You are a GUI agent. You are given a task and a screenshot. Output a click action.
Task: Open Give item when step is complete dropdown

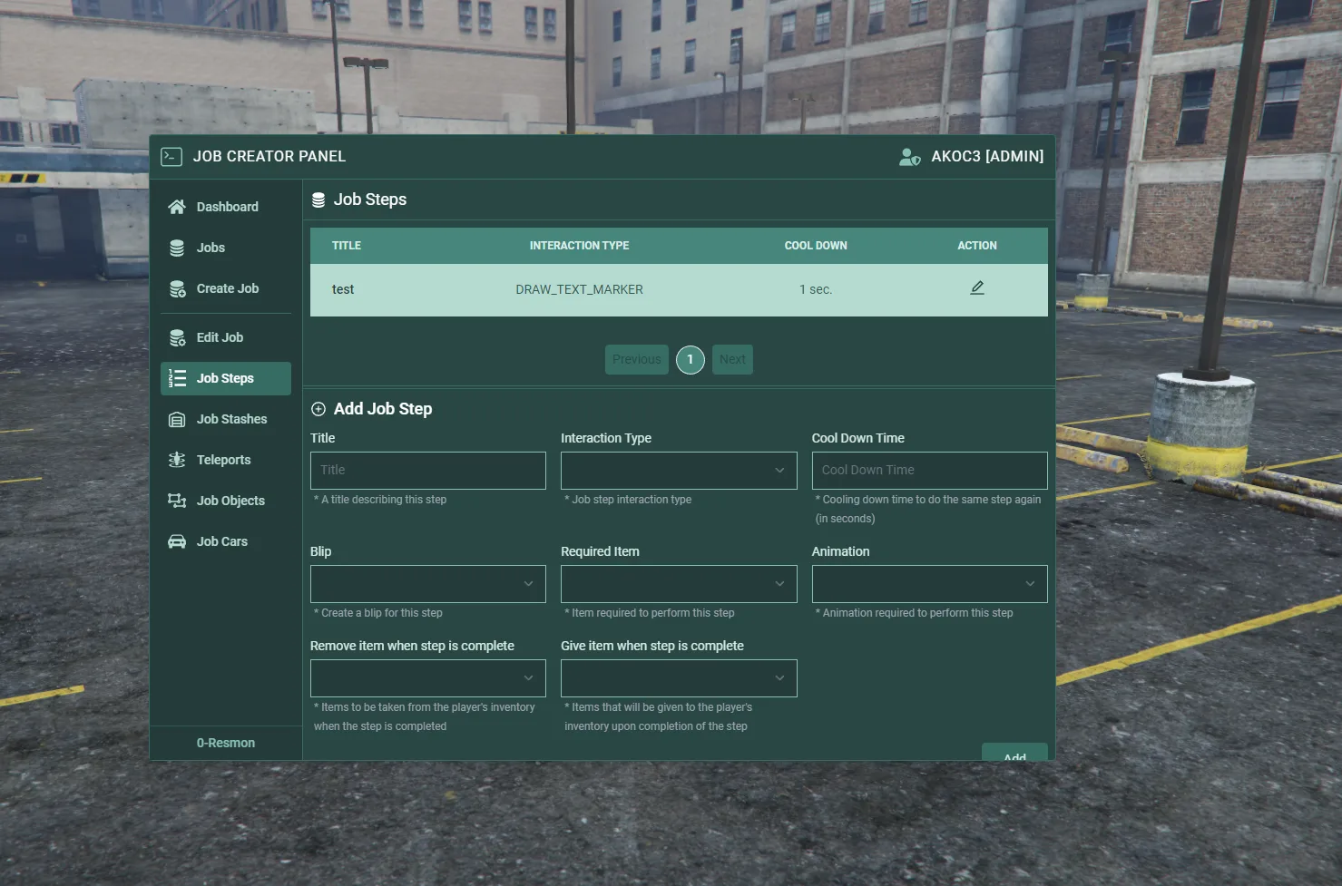coord(679,678)
